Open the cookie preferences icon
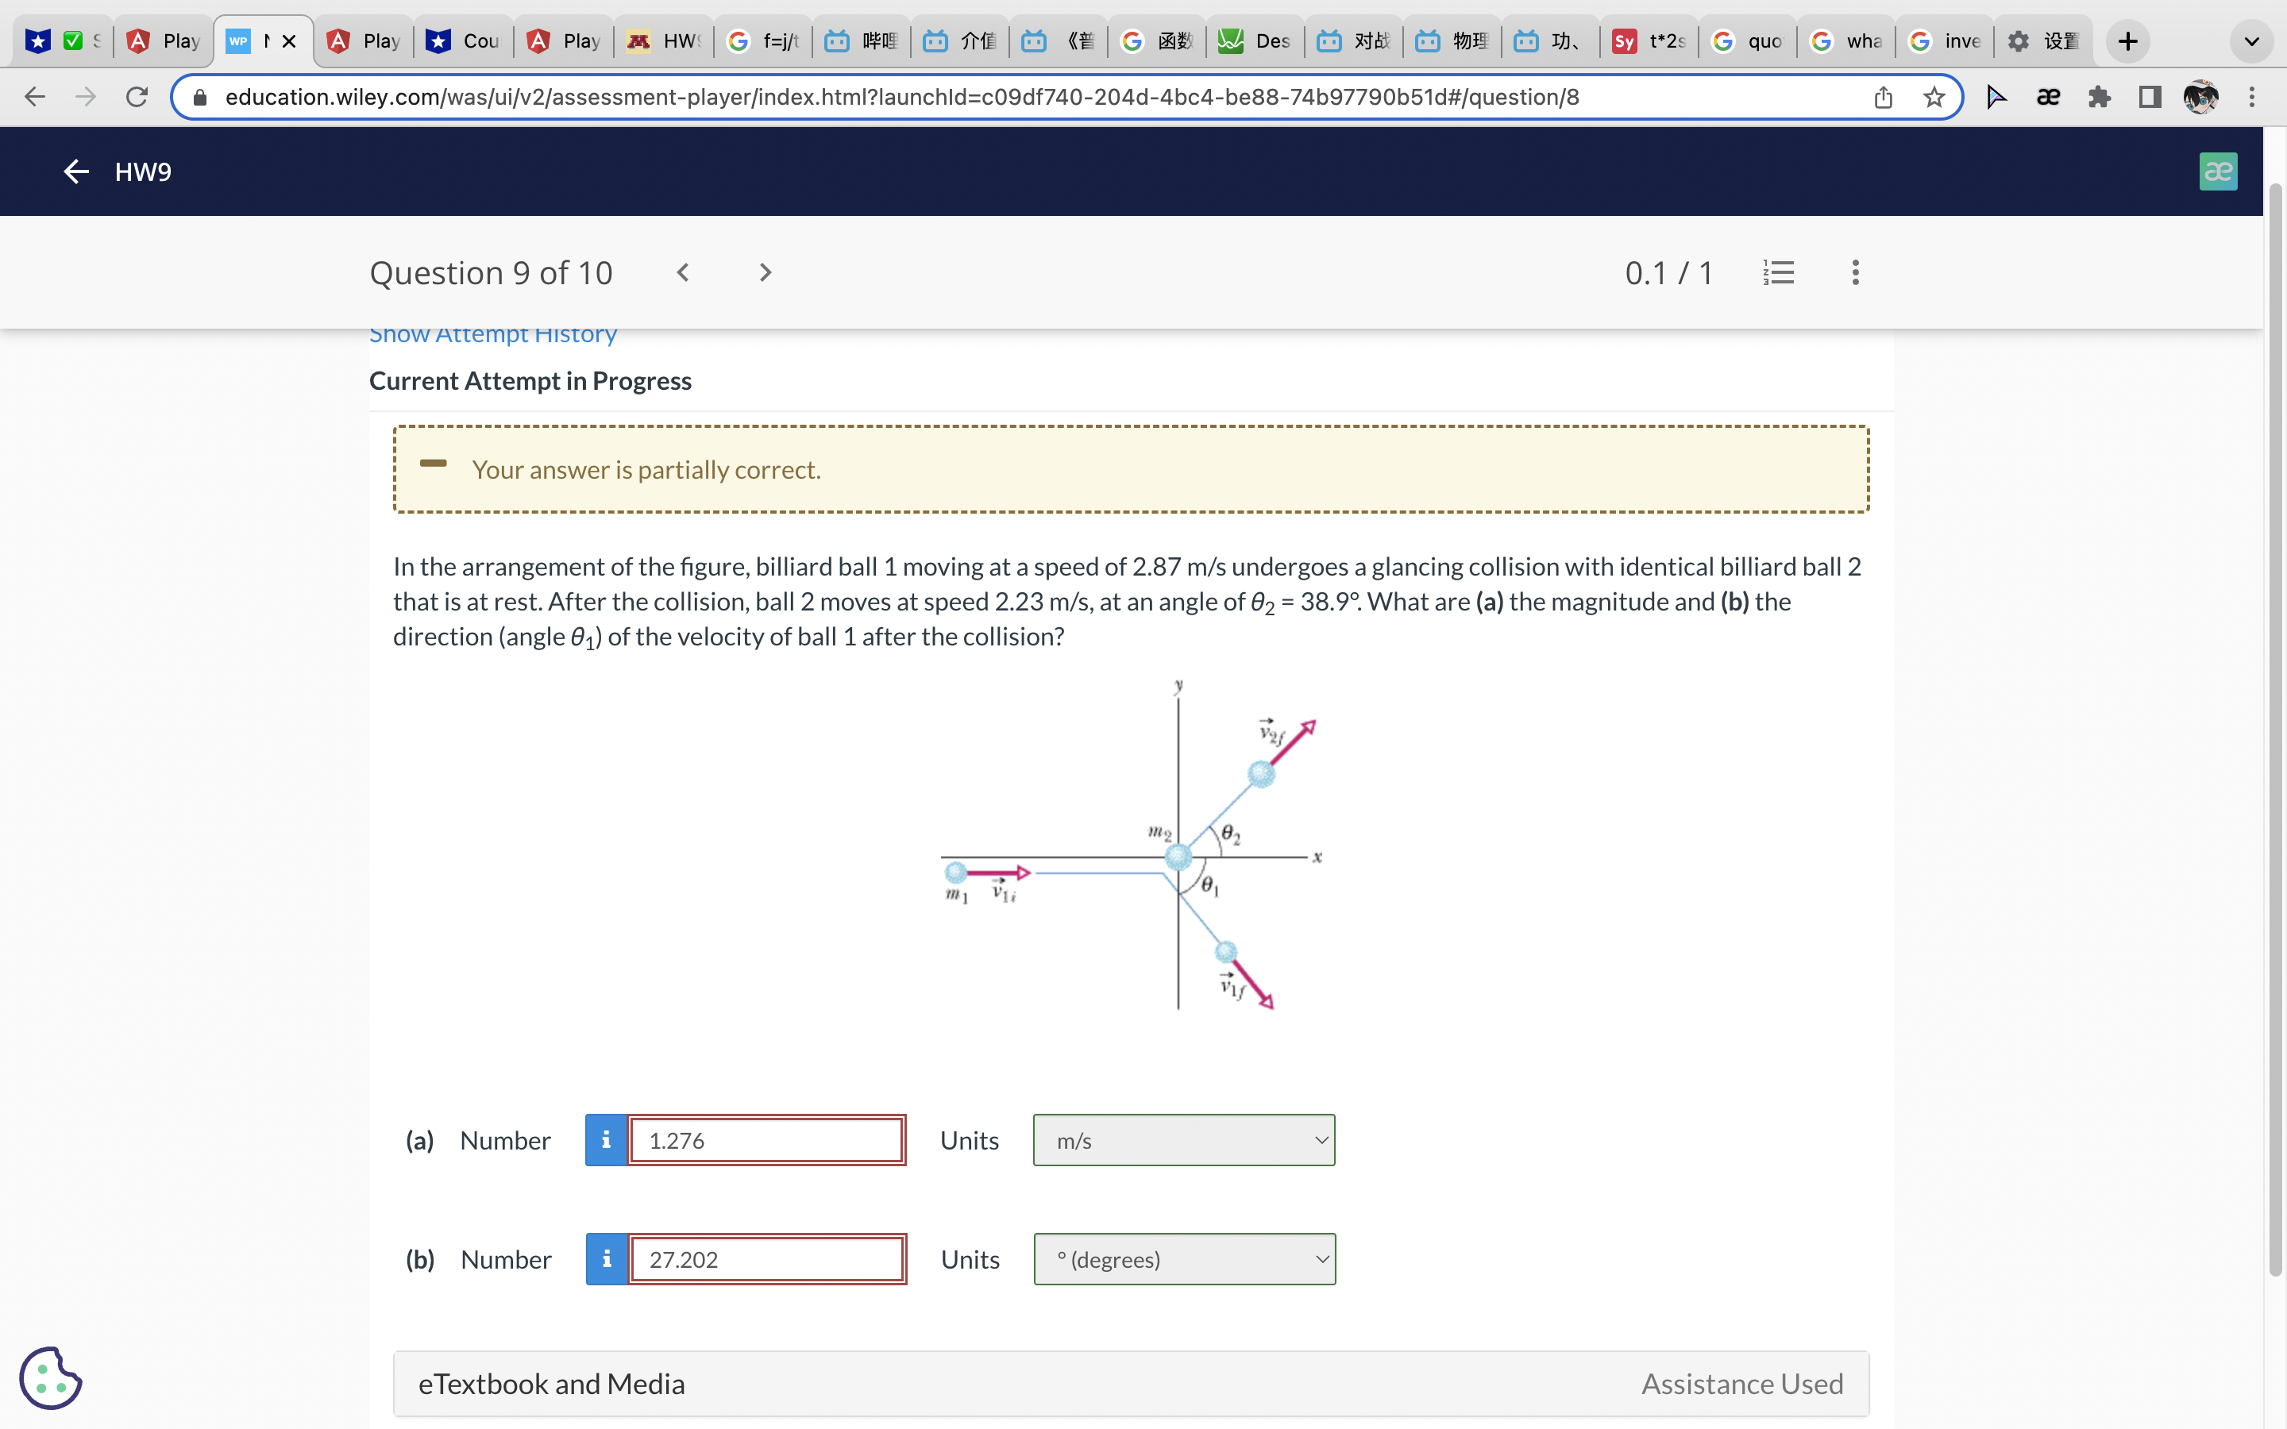Image resolution: width=2287 pixels, height=1429 pixels. point(51,1377)
